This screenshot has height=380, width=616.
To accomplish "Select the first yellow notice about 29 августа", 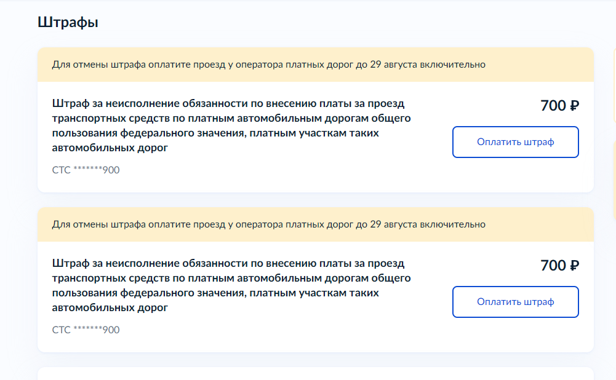I will pos(316,65).
